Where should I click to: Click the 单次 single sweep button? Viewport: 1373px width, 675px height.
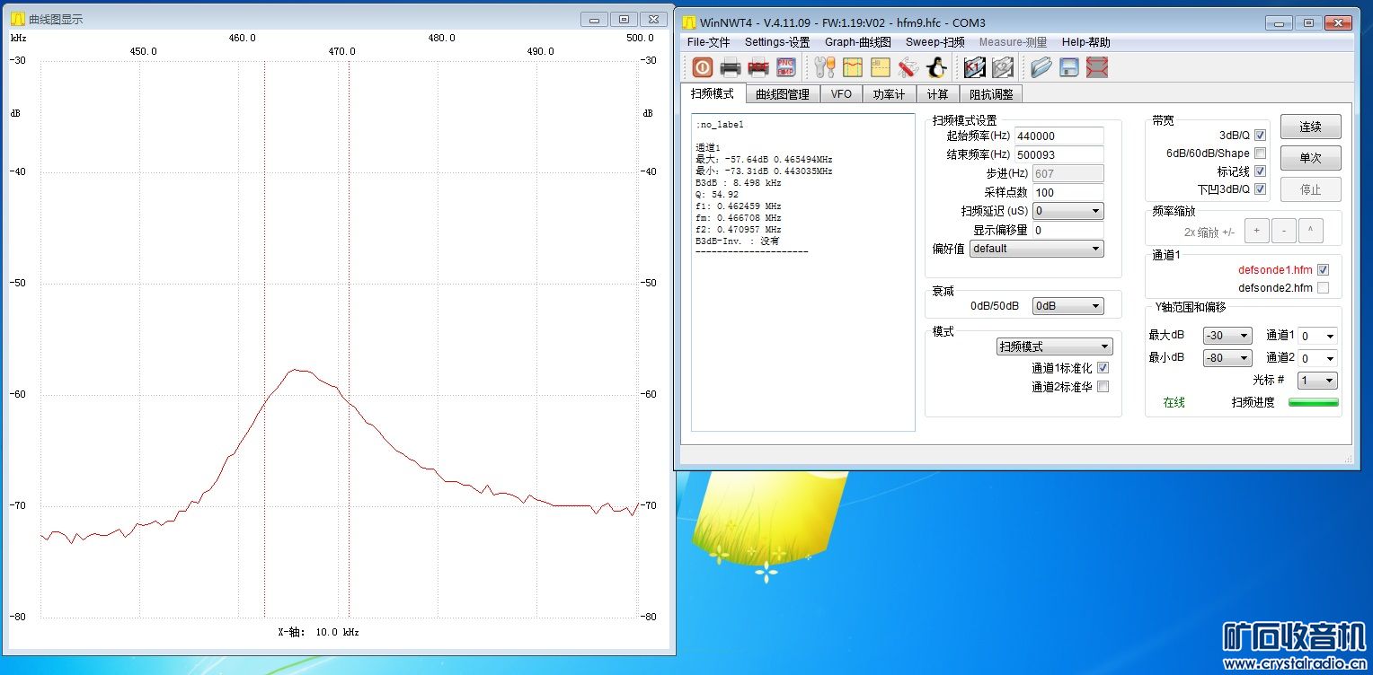(x=1310, y=159)
